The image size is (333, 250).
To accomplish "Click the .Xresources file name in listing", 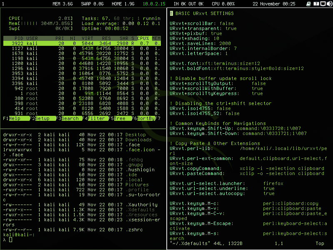I will [x=141, y=215].
